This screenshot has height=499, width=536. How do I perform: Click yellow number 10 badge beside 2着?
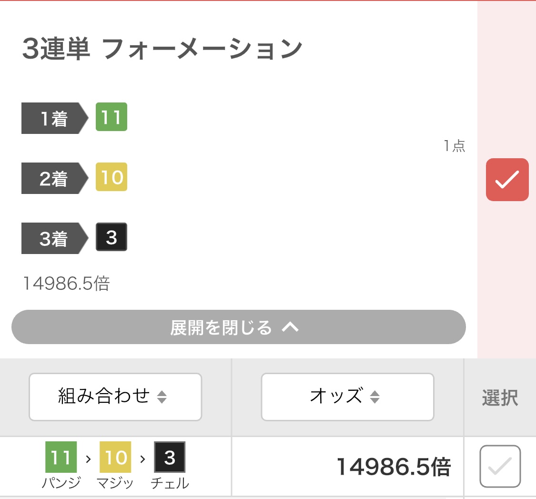tap(111, 177)
